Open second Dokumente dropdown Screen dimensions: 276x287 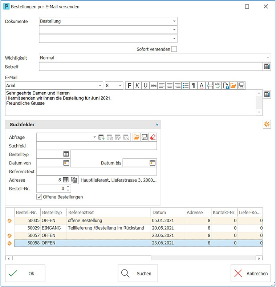174,30
